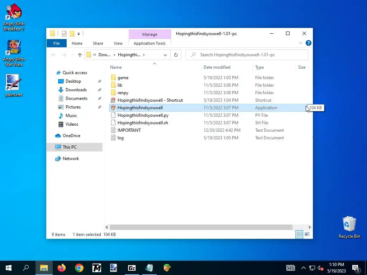367x275 pixels.
Task: Select the Hopingthisfindsyouwell.sh file
Action: (143, 122)
